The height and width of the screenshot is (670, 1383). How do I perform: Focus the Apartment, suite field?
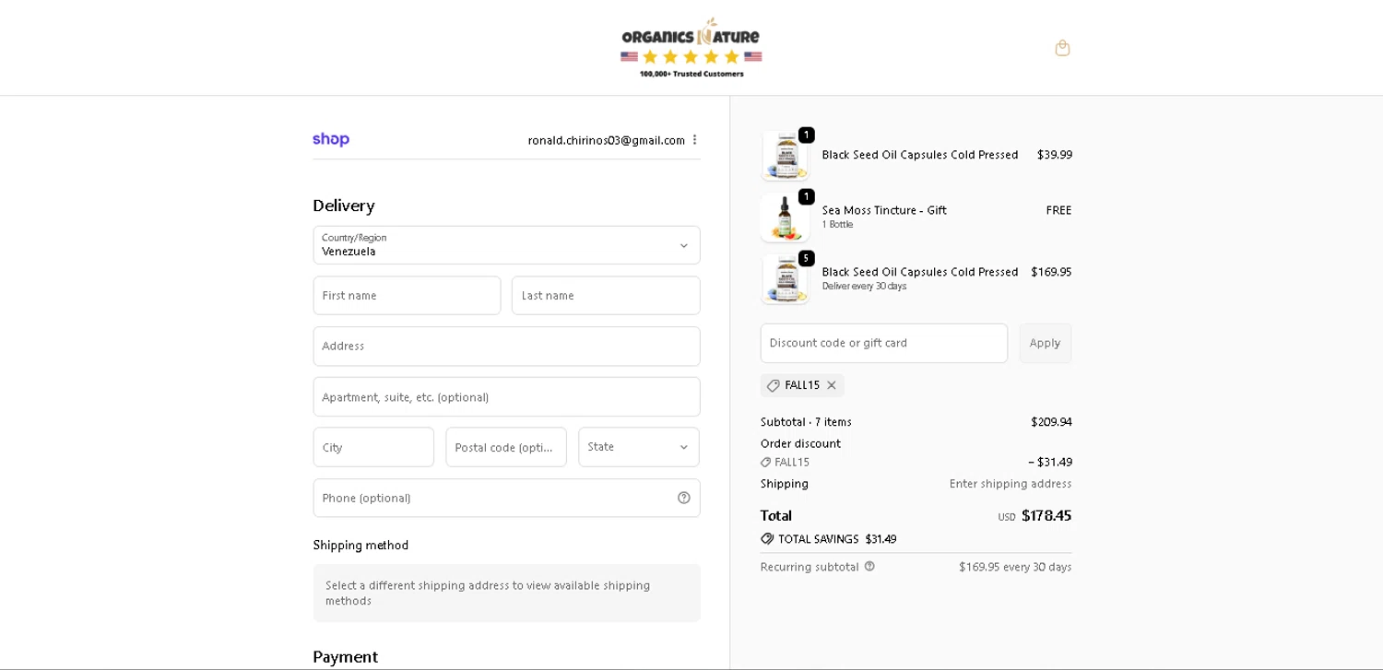(506, 397)
